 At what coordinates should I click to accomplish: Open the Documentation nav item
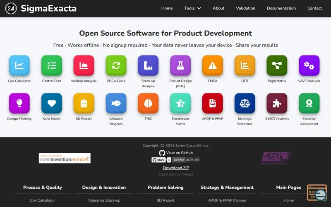pos(281,8)
